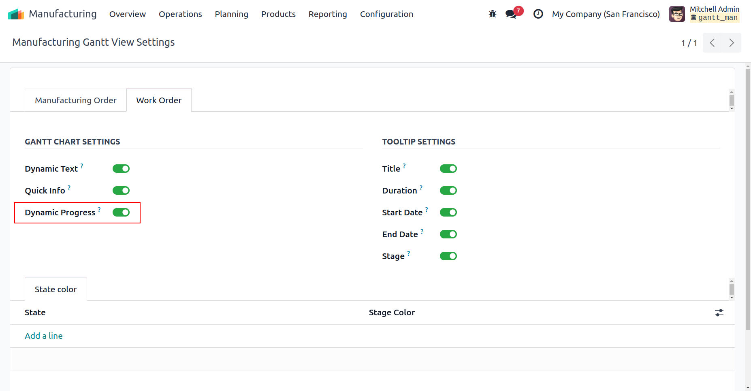Expand the Configuration menu
The image size is (751, 391).
tap(386, 14)
